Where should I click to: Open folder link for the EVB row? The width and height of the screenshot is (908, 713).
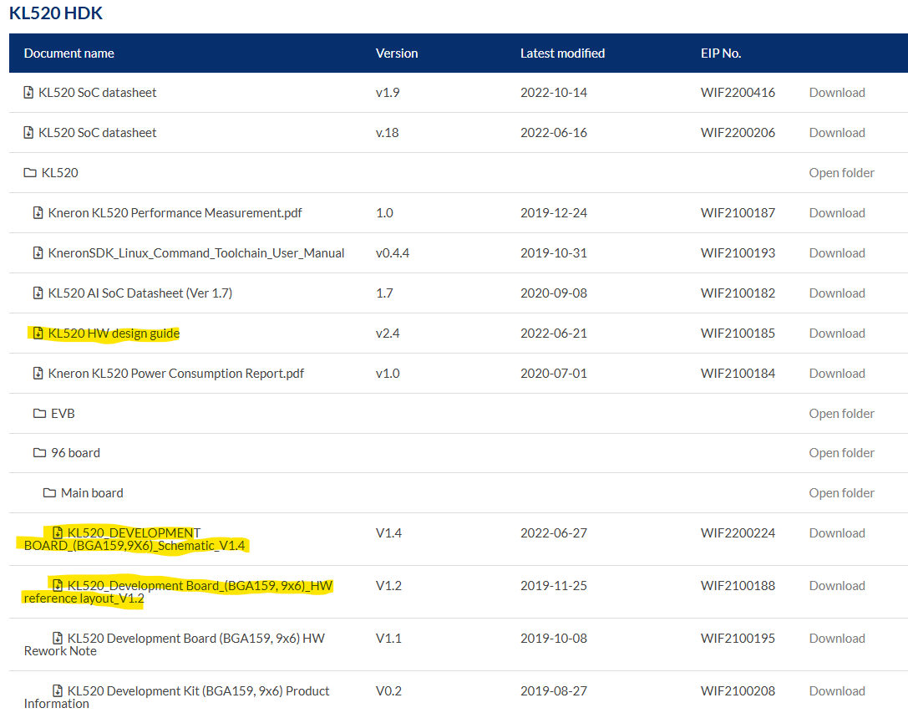[x=841, y=413]
